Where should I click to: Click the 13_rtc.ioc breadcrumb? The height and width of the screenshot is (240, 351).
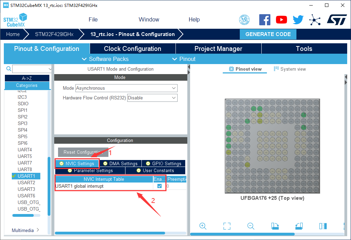pyautogui.click(x=132, y=34)
